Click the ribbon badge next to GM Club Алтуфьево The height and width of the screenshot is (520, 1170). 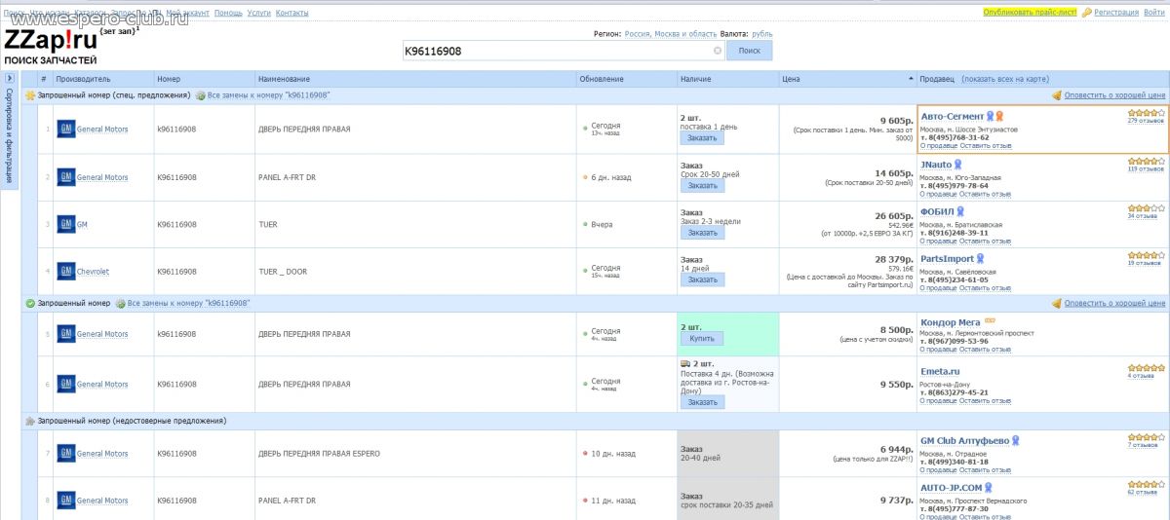pos(1015,440)
